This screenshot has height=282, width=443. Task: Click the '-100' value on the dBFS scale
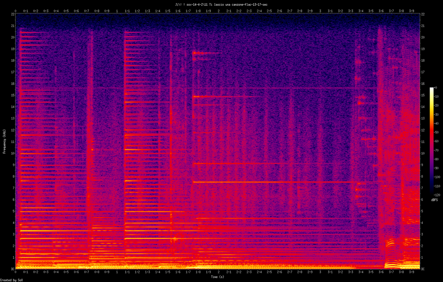437,177
